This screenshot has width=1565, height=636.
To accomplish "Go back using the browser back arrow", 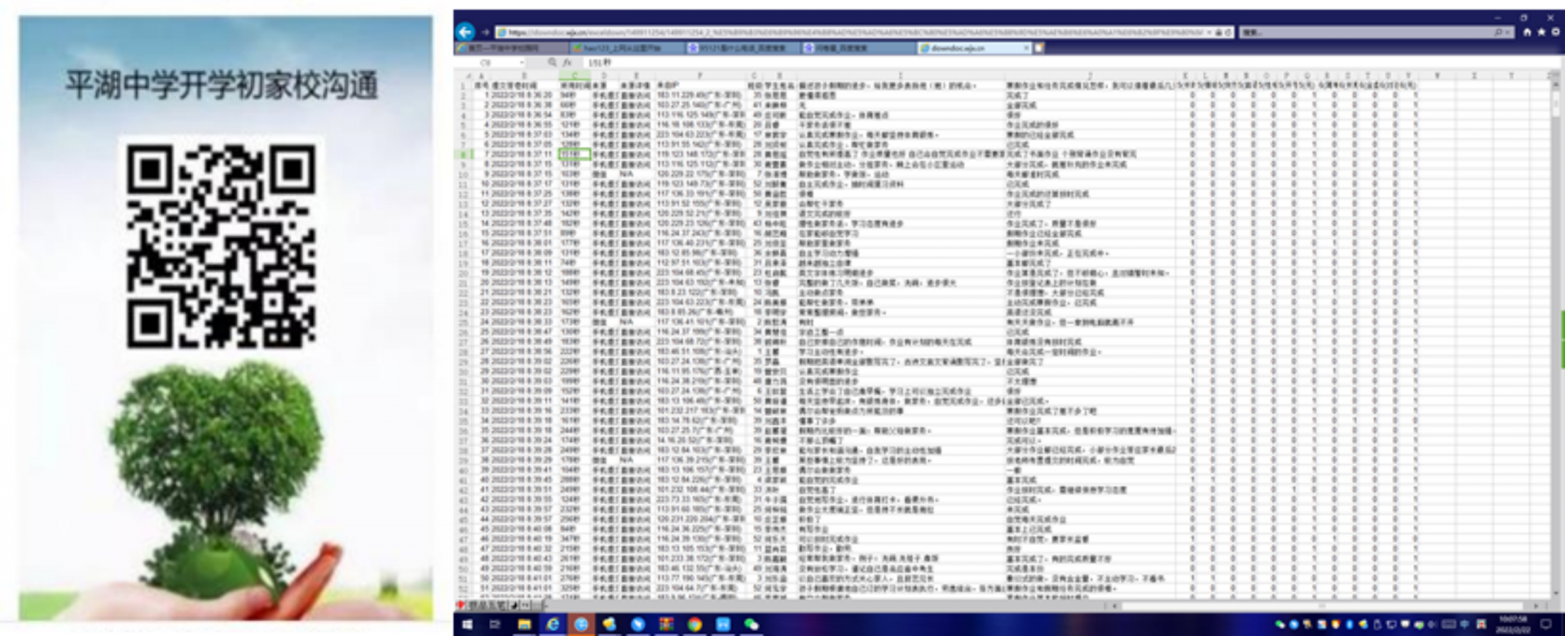I will pyautogui.click(x=465, y=32).
